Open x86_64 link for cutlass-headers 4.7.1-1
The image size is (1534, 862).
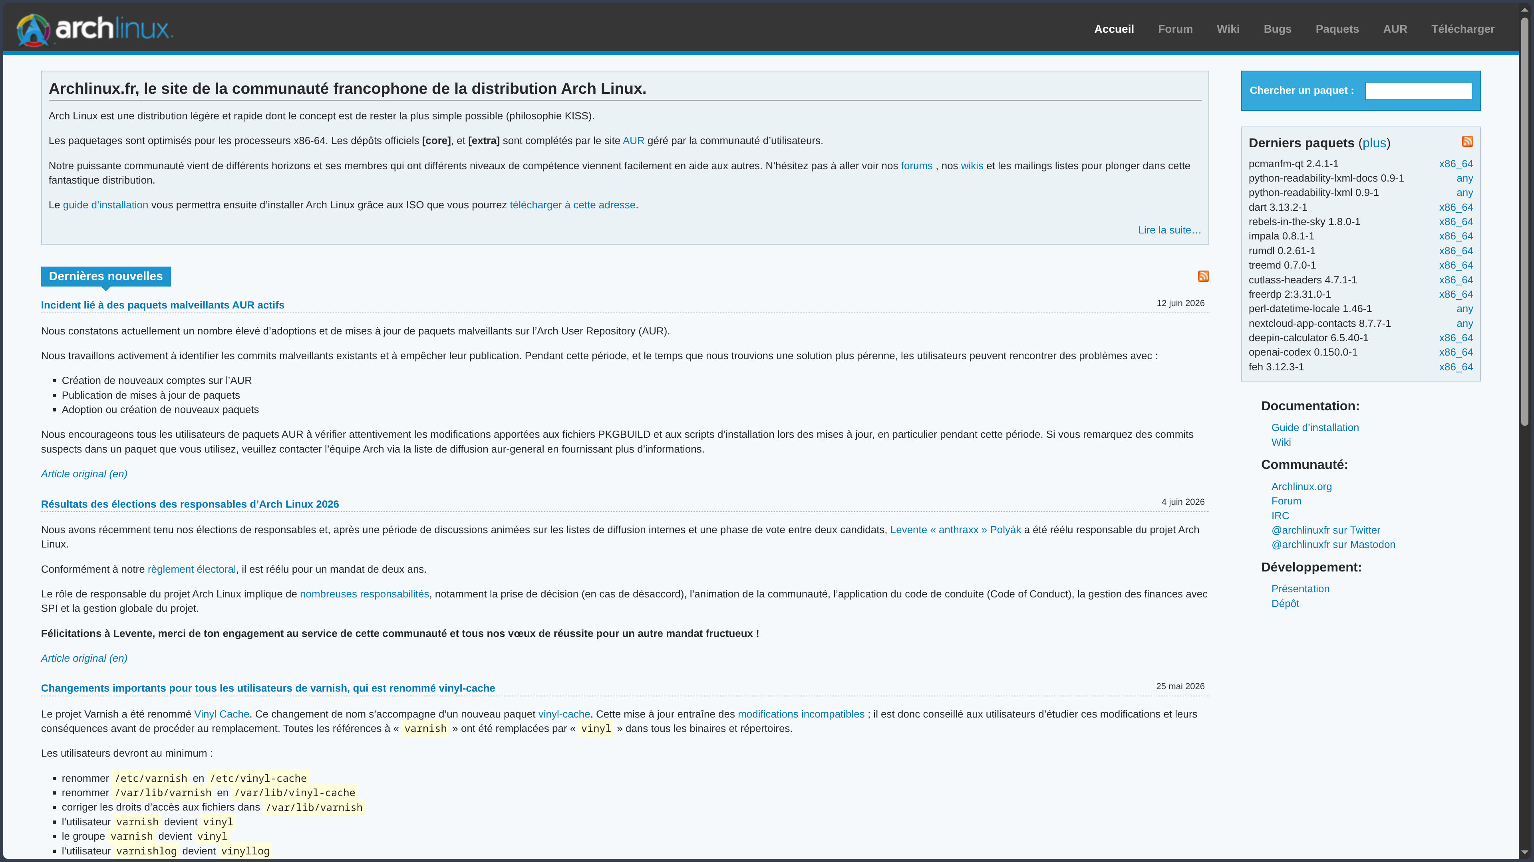tap(1455, 280)
